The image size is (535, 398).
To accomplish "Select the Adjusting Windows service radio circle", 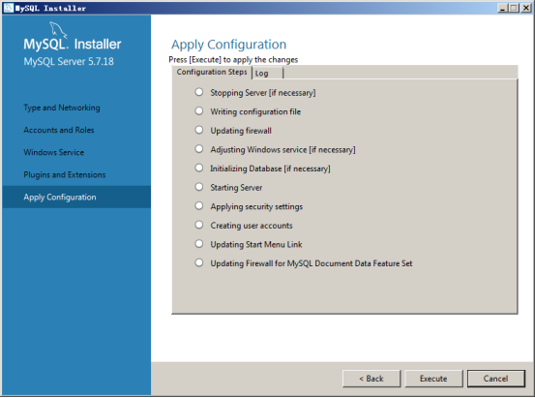I will [199, 149].
